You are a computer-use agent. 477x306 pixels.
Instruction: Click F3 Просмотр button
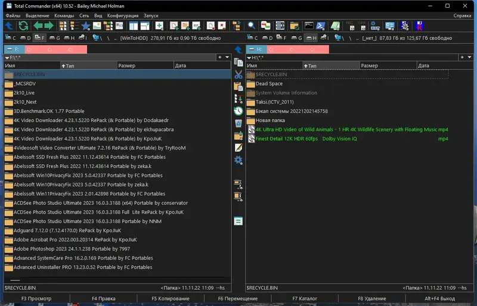click(x=36, y=298)
